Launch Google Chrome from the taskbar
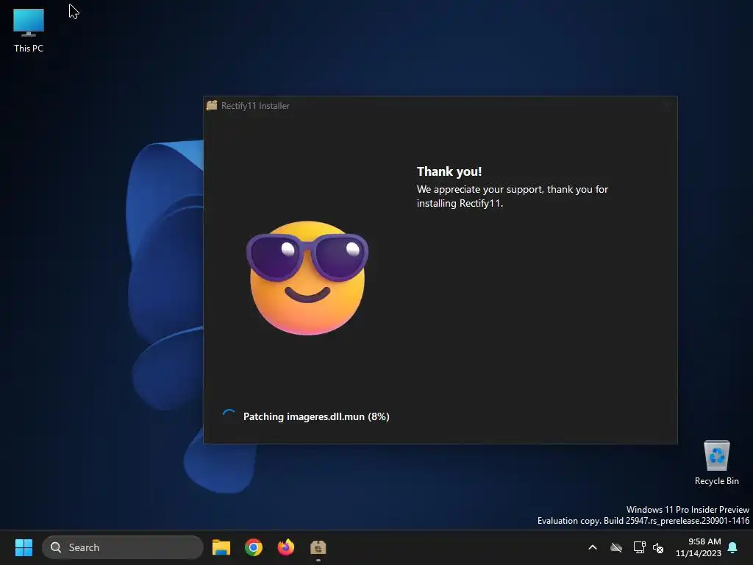 coord(254,547)
